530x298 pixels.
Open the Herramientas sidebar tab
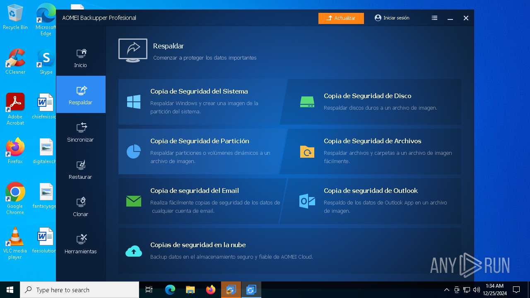point(81,243)
